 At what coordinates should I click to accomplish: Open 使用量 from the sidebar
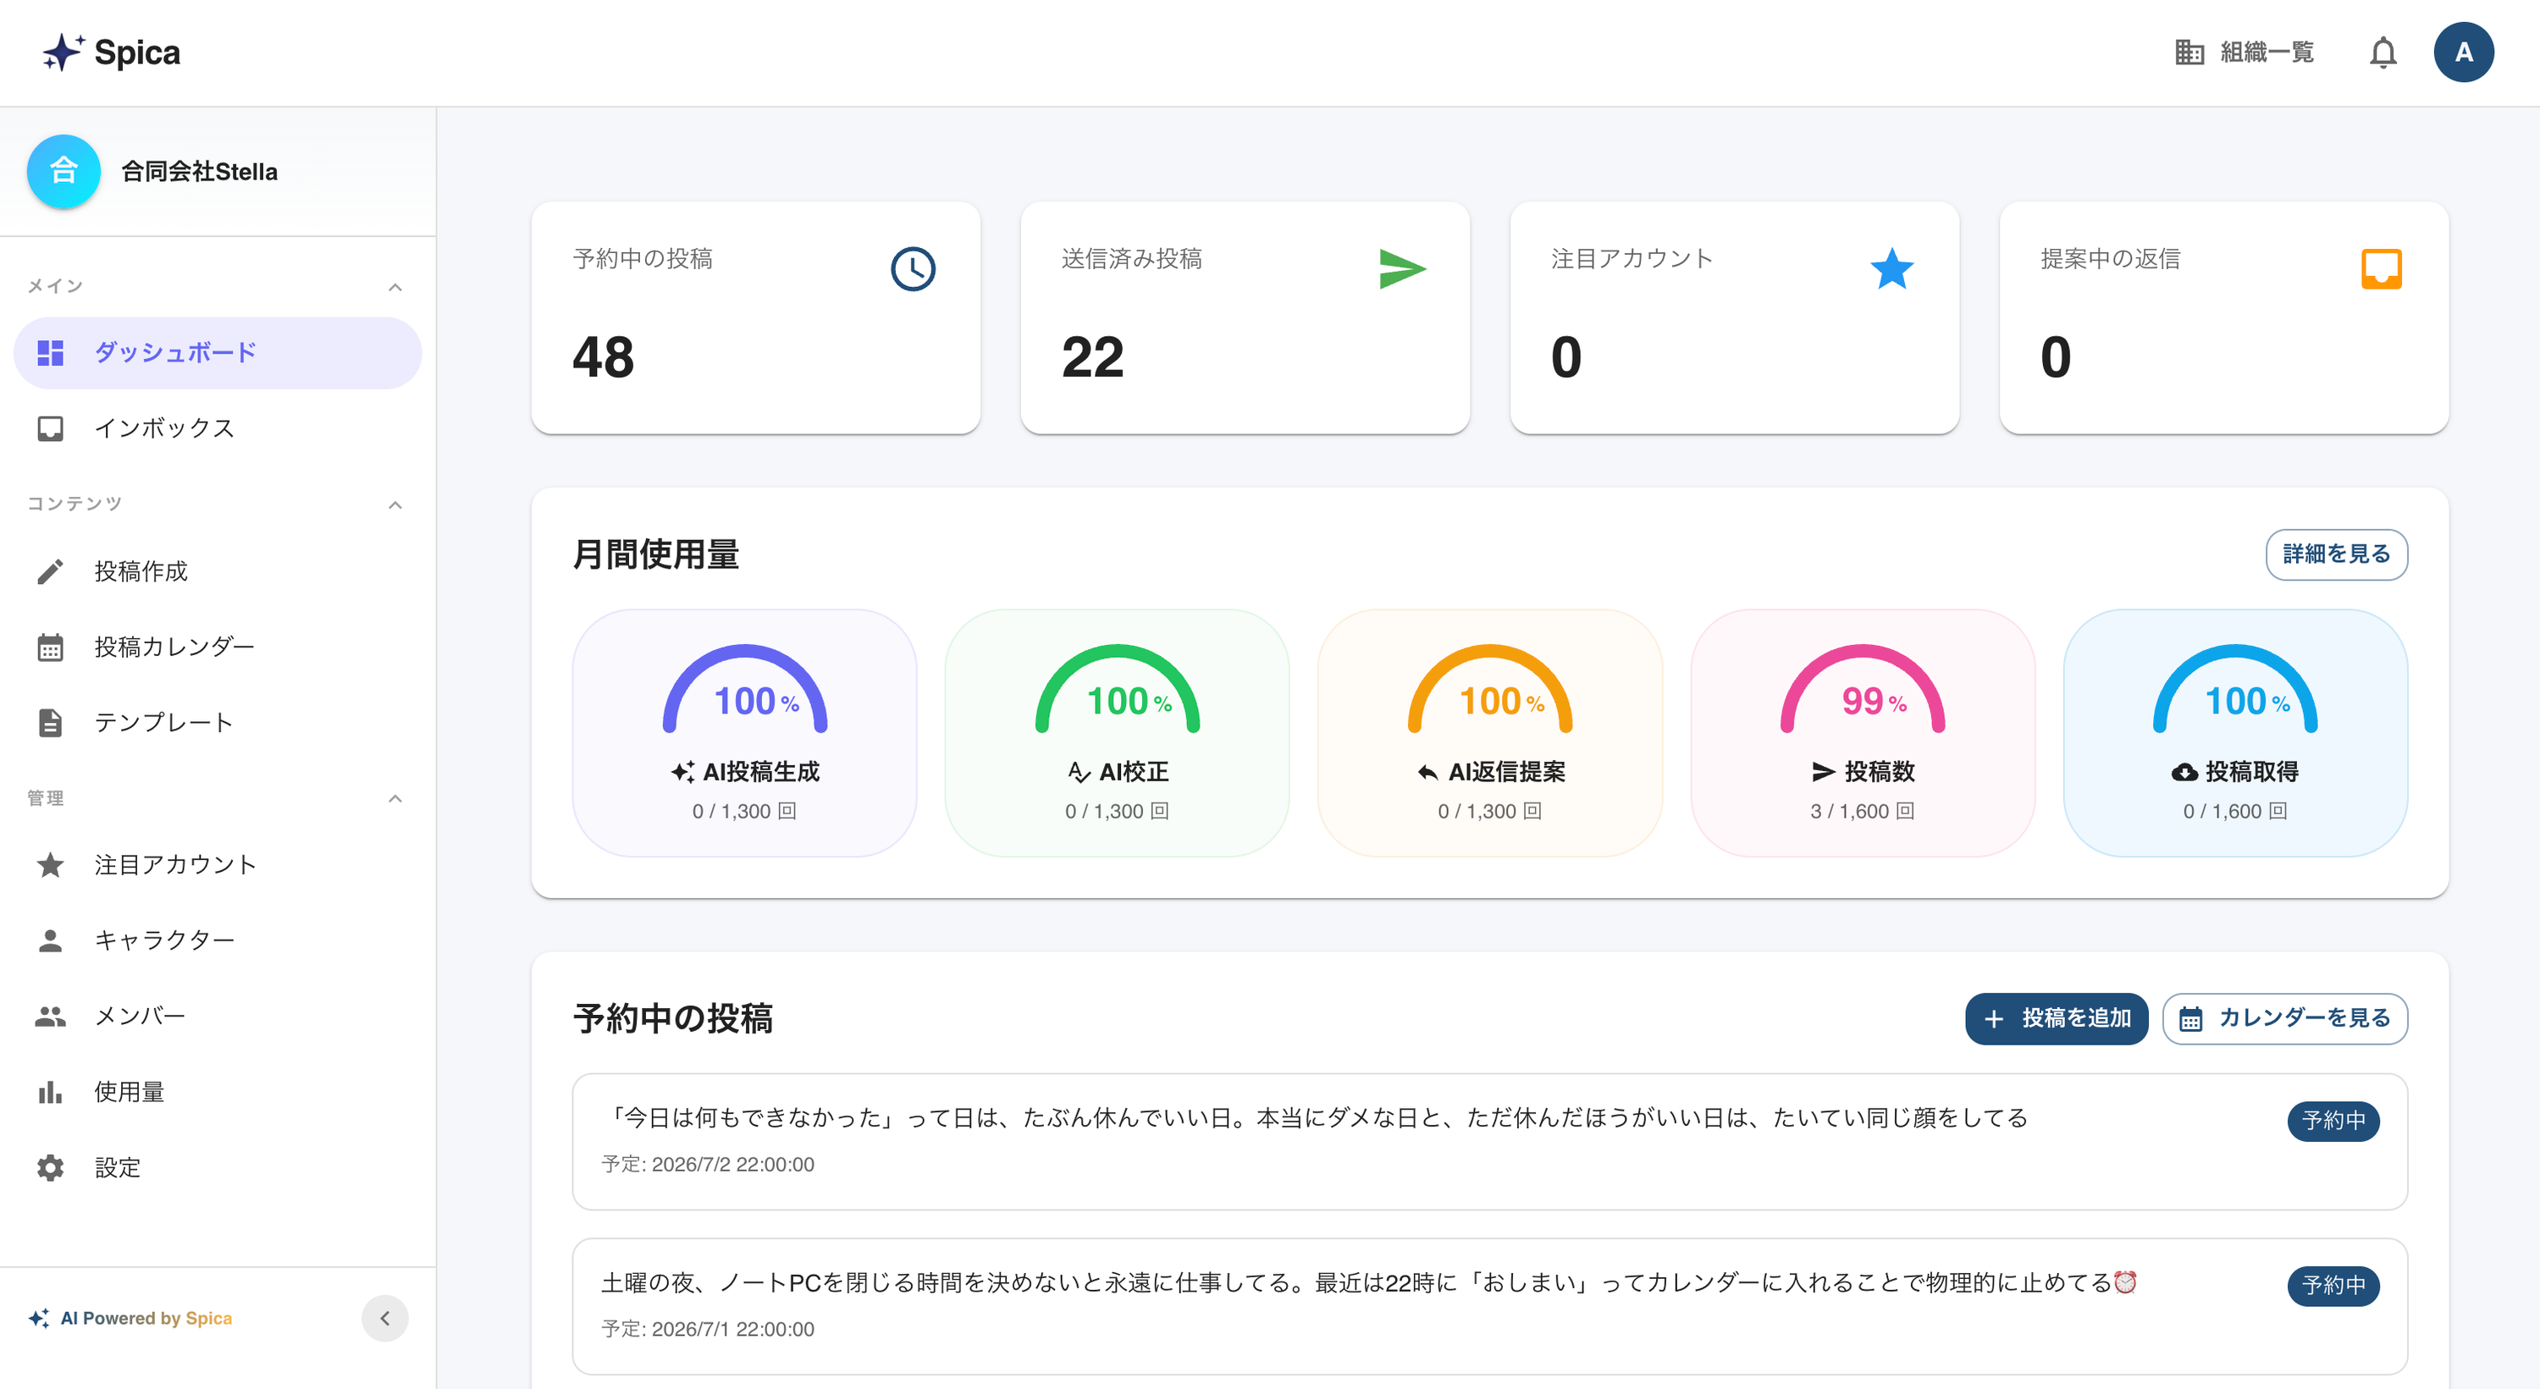point(217,1091)
